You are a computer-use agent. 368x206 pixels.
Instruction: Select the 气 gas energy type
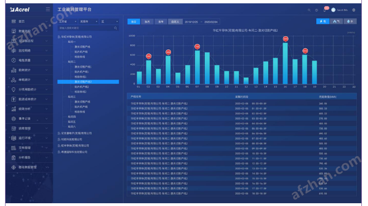336,21
